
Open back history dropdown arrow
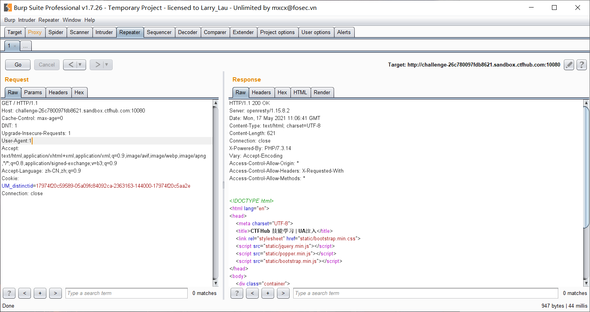[81, 65]
